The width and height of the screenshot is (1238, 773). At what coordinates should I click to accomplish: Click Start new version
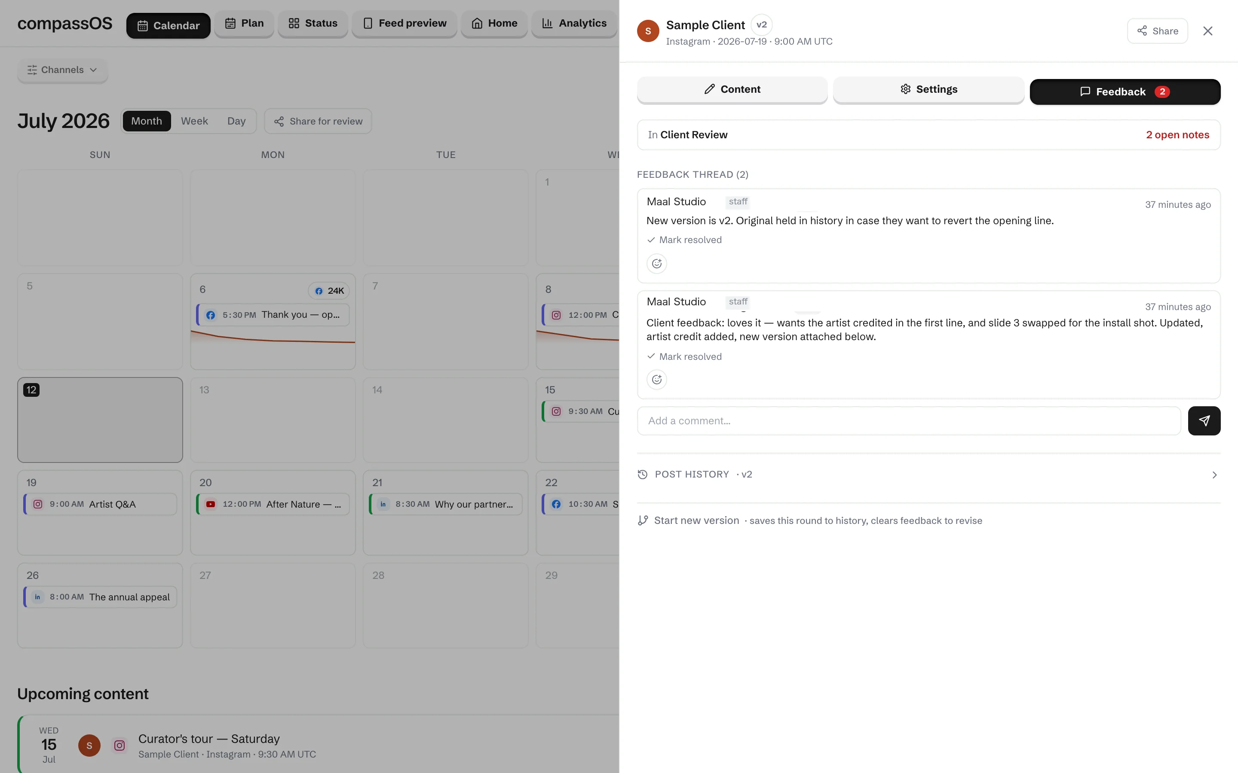(696, 520)
